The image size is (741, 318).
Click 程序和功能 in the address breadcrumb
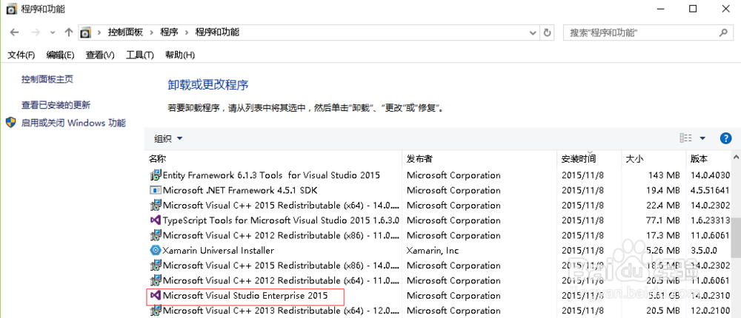coord(217,33)
